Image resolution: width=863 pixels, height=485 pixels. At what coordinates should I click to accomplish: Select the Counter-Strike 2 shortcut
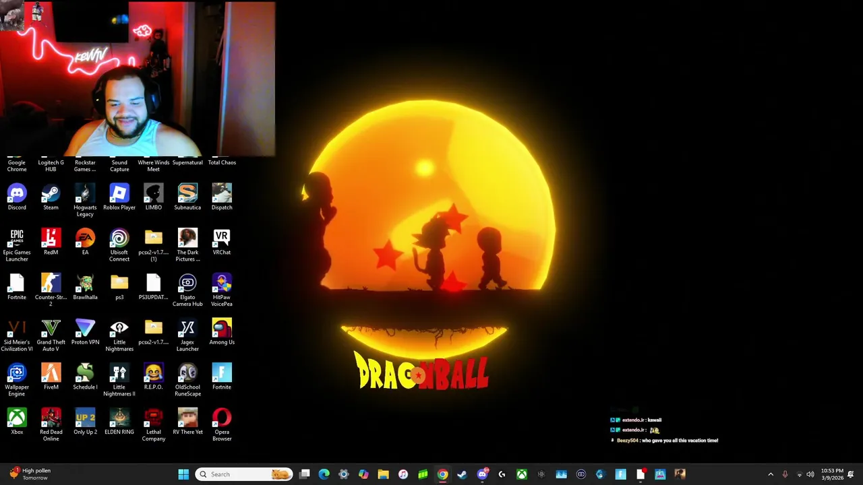click(51, 290)
